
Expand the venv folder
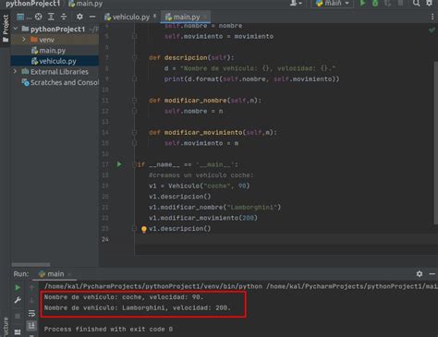24,40
